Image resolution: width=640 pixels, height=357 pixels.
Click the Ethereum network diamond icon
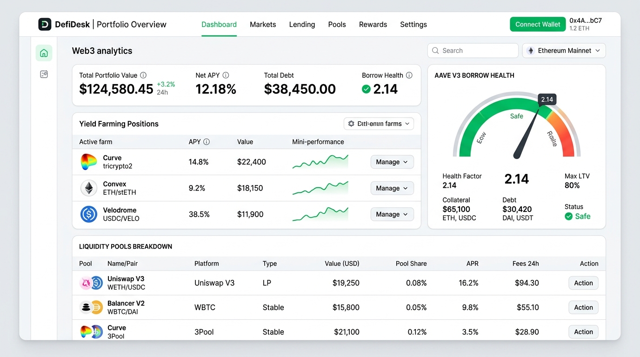point(531,51)
